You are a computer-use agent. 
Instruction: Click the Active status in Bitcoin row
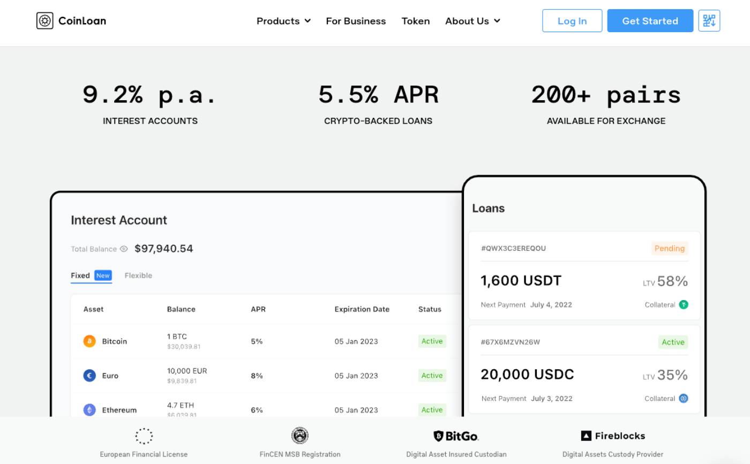tap(432, 341)
